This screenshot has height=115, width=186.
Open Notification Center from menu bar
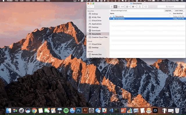tap(182, 1)
